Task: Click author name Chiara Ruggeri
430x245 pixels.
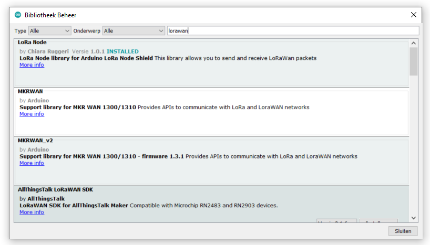Action: [48, 51]
